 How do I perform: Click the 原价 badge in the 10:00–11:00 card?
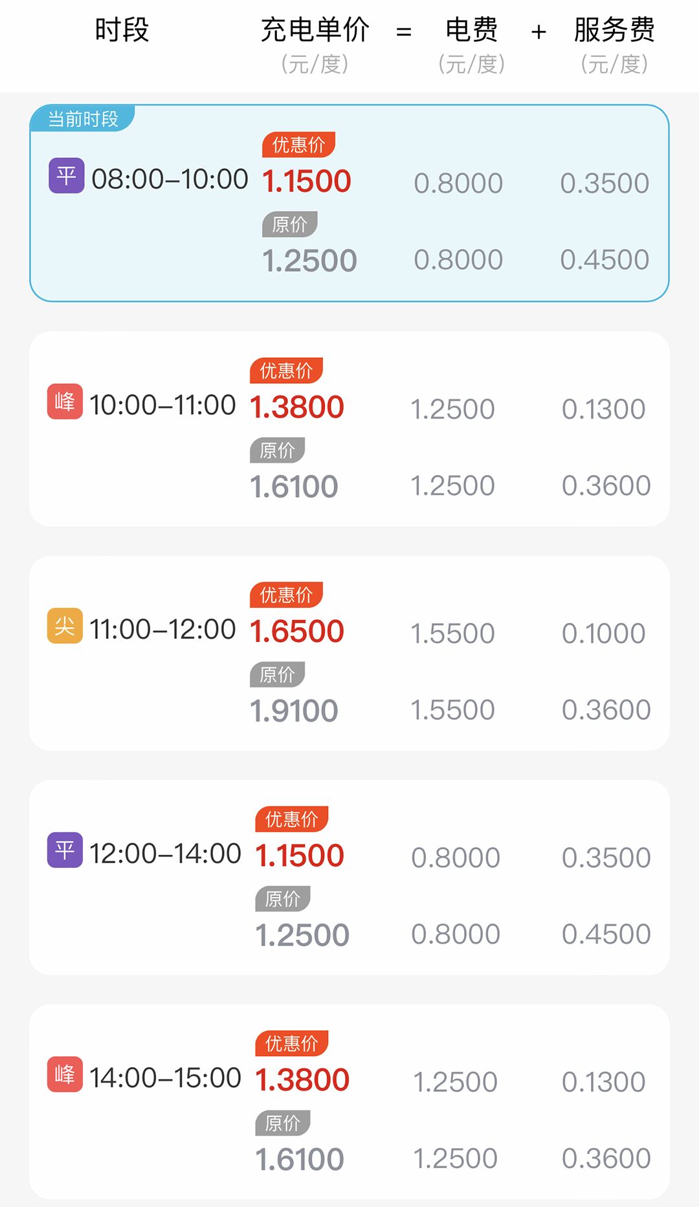point(277,450)
